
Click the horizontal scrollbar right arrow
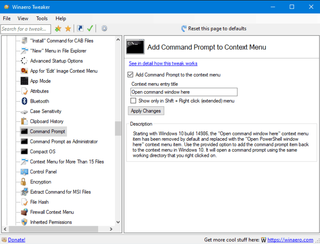[111, 229]
